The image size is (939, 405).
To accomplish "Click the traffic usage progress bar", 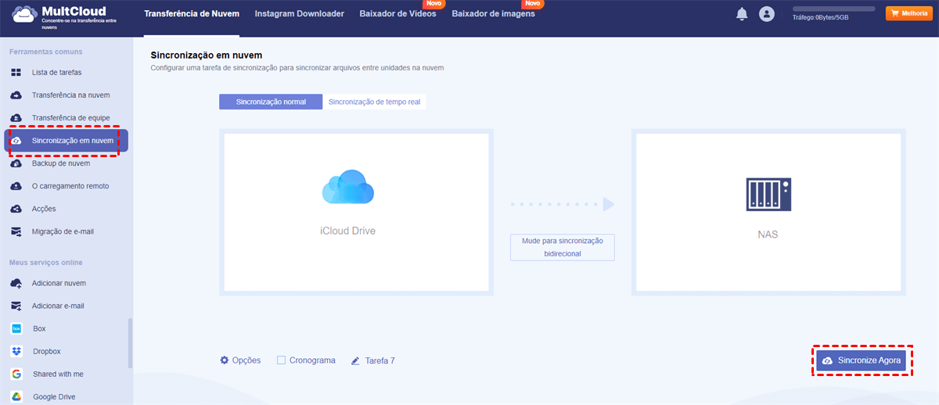I will tap(834, 9).
